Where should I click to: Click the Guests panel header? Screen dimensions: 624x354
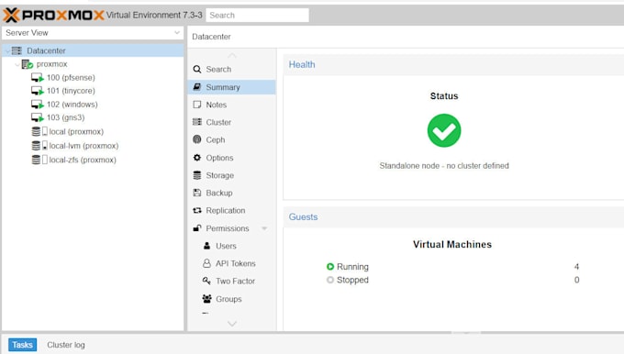pyautogui.click(x=453, y=217)
